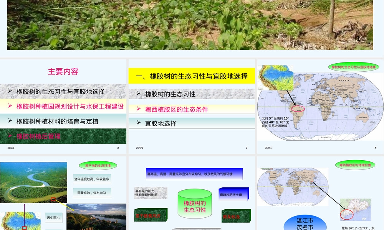Click the bullet 橡胶树植后管理 on the green band
The height and width of the screenshot is (230, 384).
pos(38,136)
